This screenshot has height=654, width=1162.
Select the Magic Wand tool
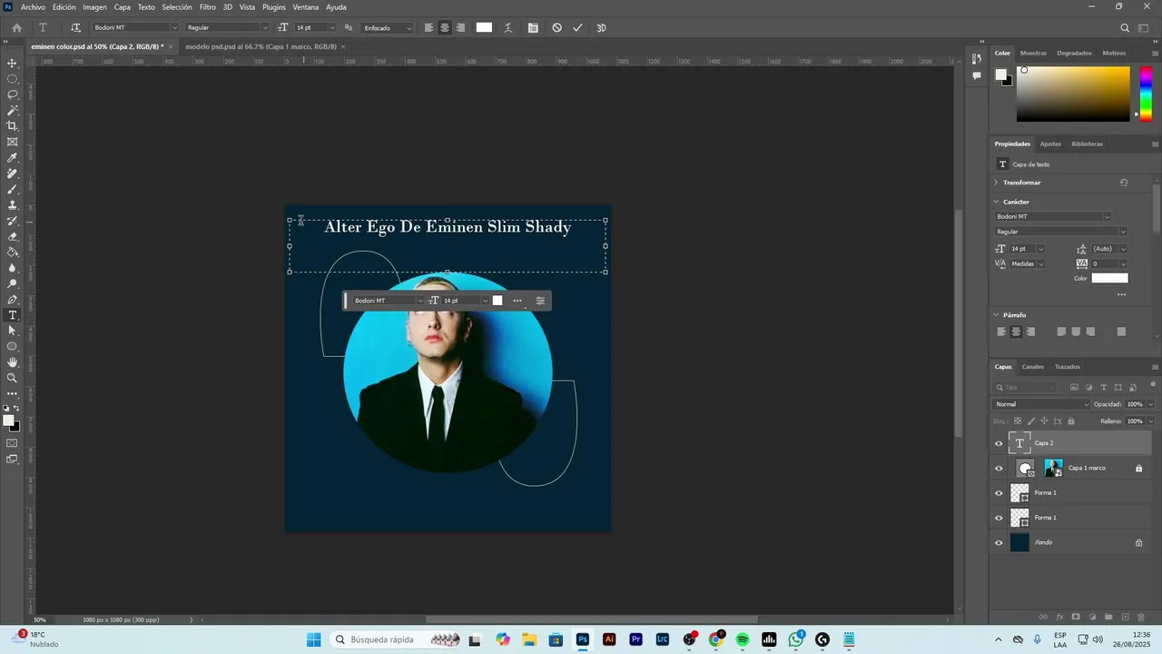[x=13, y=110]
